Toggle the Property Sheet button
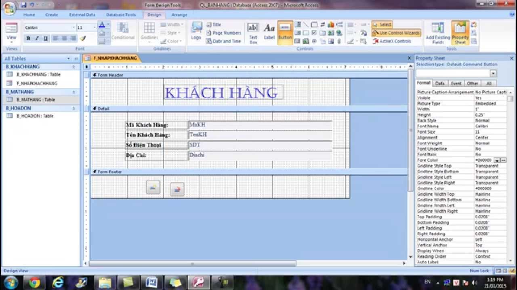 [x=460, y=33]
